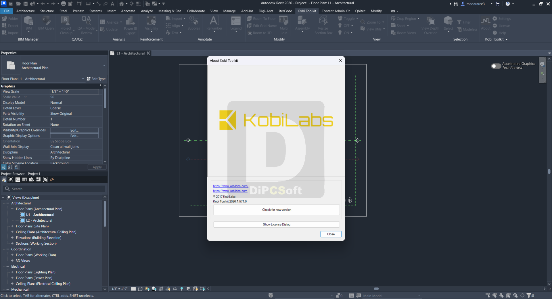Click the Room Views tool

click(403, 33)
